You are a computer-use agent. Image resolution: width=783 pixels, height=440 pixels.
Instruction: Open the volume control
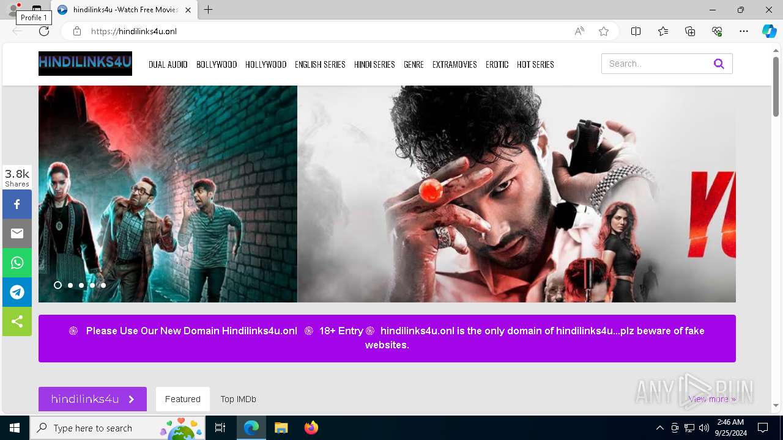pyautogui.click(x=704, y=428)
